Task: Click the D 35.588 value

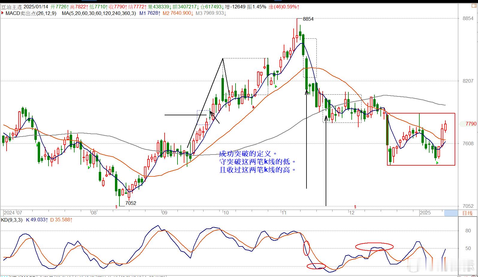Action: click(x=61, y=220)
